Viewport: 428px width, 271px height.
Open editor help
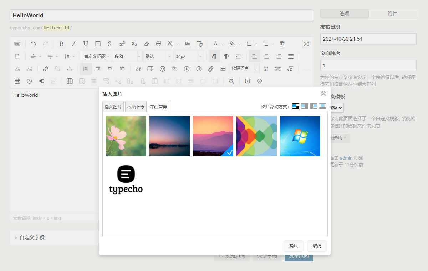[259, 81]
